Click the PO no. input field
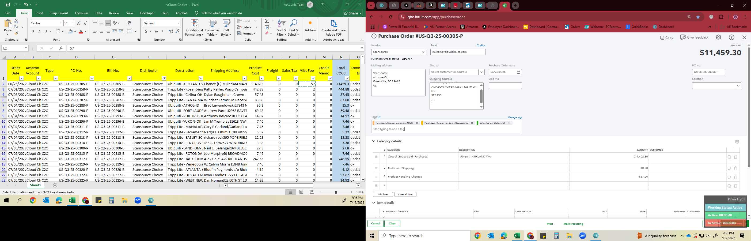Screen dimensions: 751x241 (x=708, y=72)
